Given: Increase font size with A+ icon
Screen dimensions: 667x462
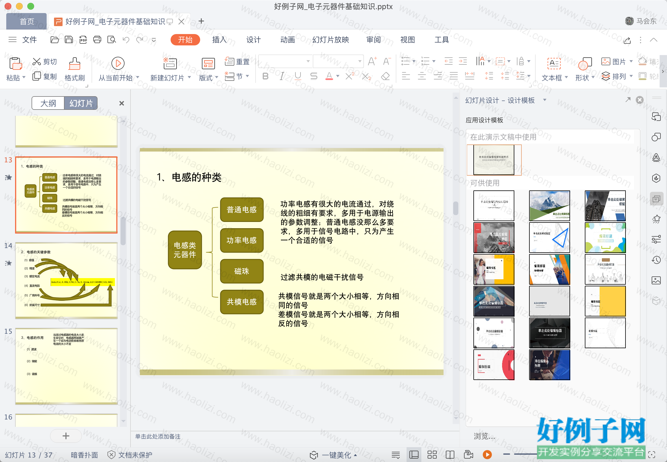Looking at the screenshot, I should pos(372,61).
